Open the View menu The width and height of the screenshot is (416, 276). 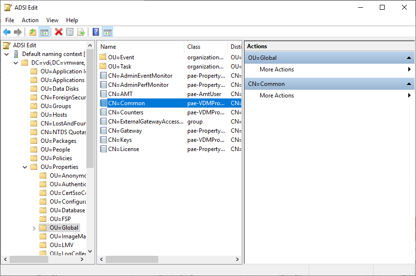52,20
